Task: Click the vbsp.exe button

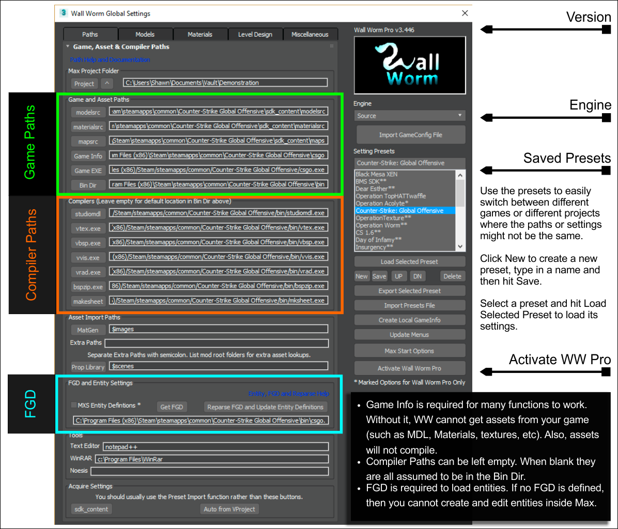Action: pos(88,243)
